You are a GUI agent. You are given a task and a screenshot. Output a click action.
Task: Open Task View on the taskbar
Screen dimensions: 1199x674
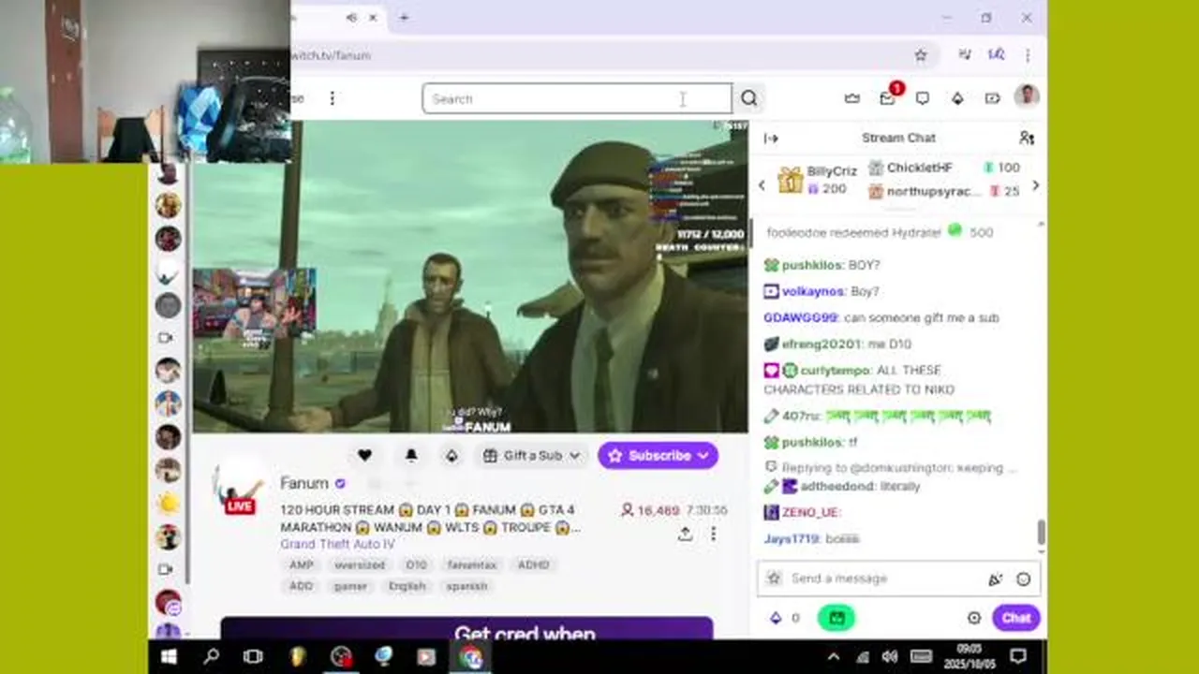253,657
